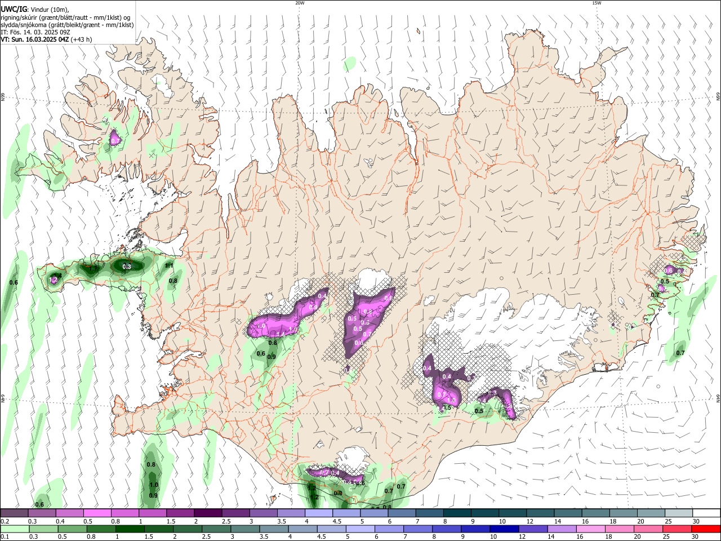This screenshot has width=721, height=541.
Task: Click the 2–2.5 grey-green rain legend swatch
Action: 187,529
